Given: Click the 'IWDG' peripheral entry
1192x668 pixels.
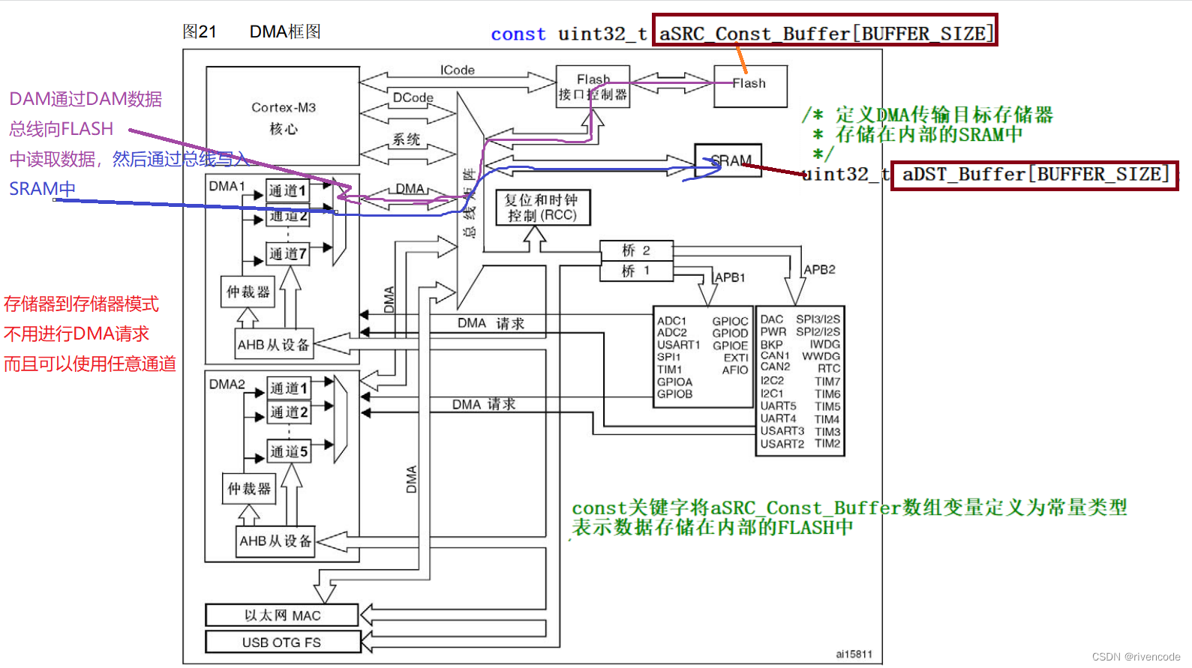Looking at the screenshot, I should 824,344.
